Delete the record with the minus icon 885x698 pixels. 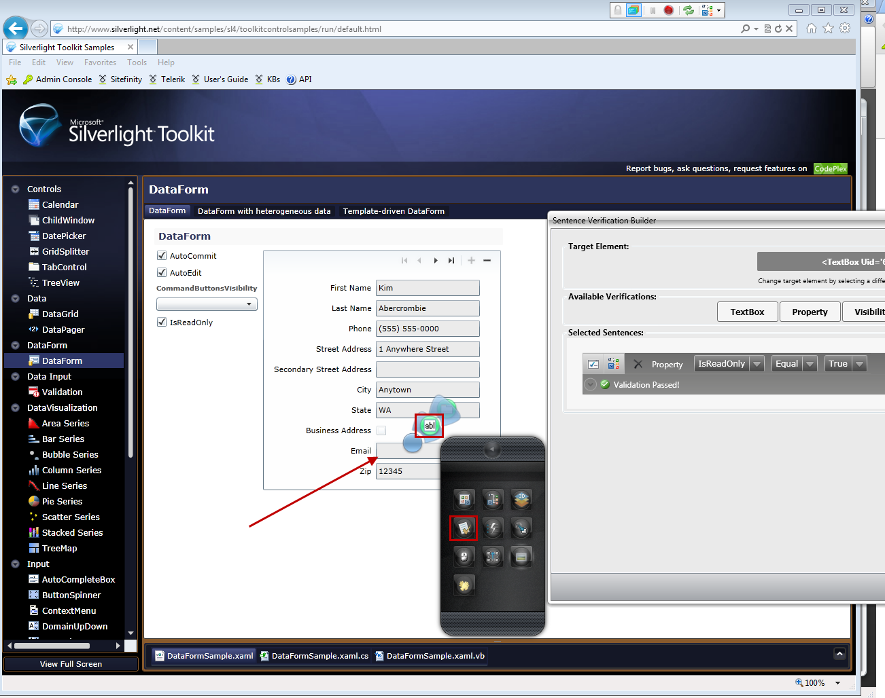487,260
